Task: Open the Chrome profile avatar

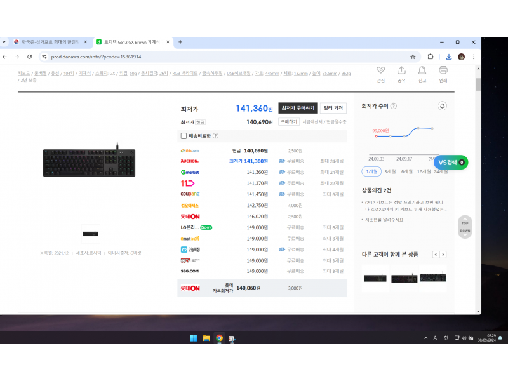Action: [x=462, y=57]
